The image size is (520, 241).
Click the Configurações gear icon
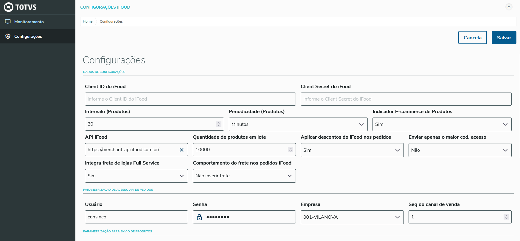[x=8, y=36]
